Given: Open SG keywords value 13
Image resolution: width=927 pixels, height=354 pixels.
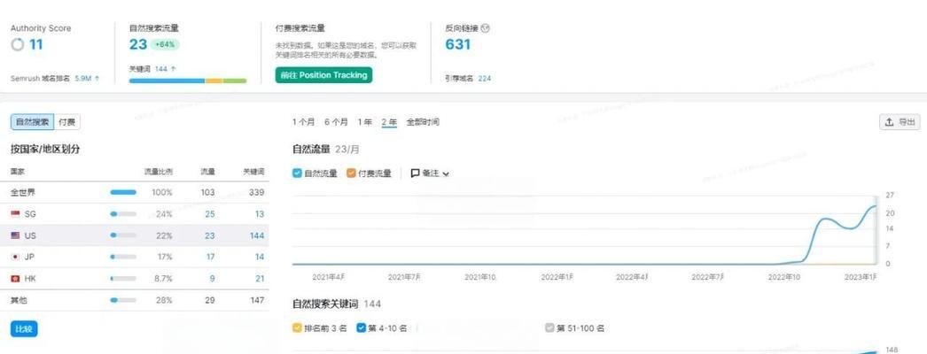Looking at the screenshot, I should click(260, 214).
